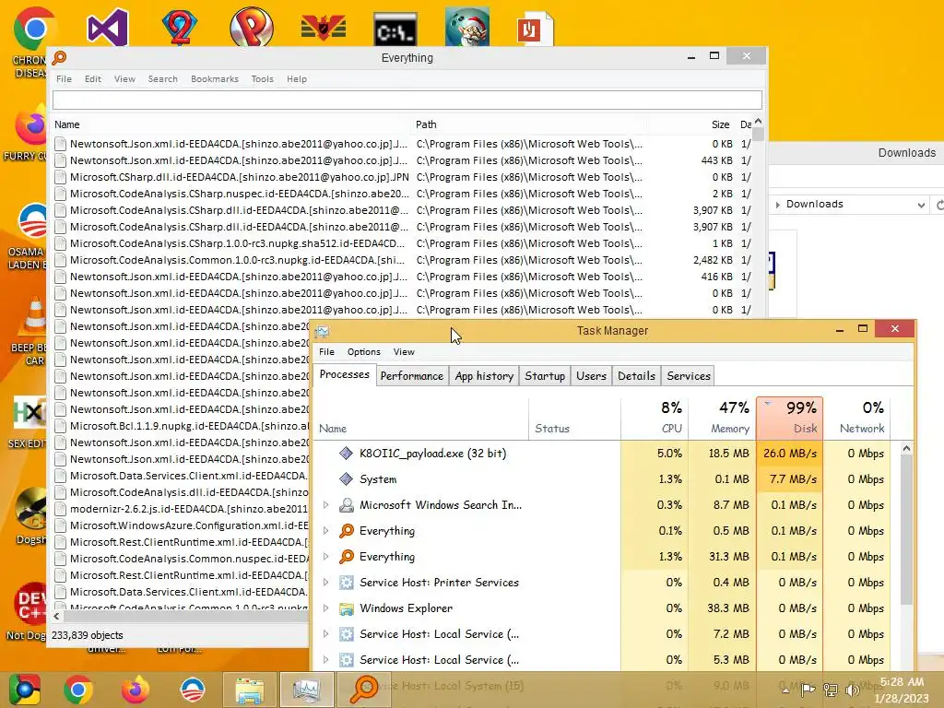Select the Microsoft.CodeAnalysis.CSharp.nuspec 2 KB file

404,194
